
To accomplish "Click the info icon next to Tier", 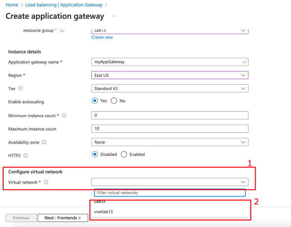I will tap(21, 89).
